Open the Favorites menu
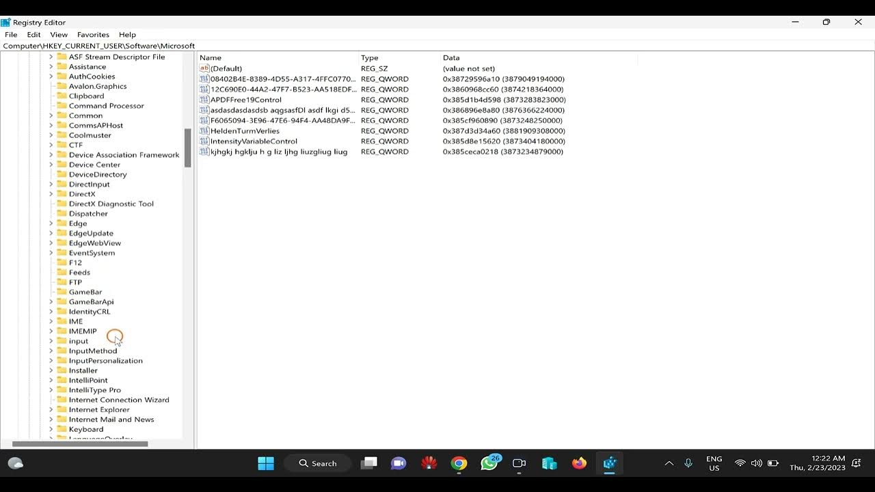875x492 pixels. [93, 34]
